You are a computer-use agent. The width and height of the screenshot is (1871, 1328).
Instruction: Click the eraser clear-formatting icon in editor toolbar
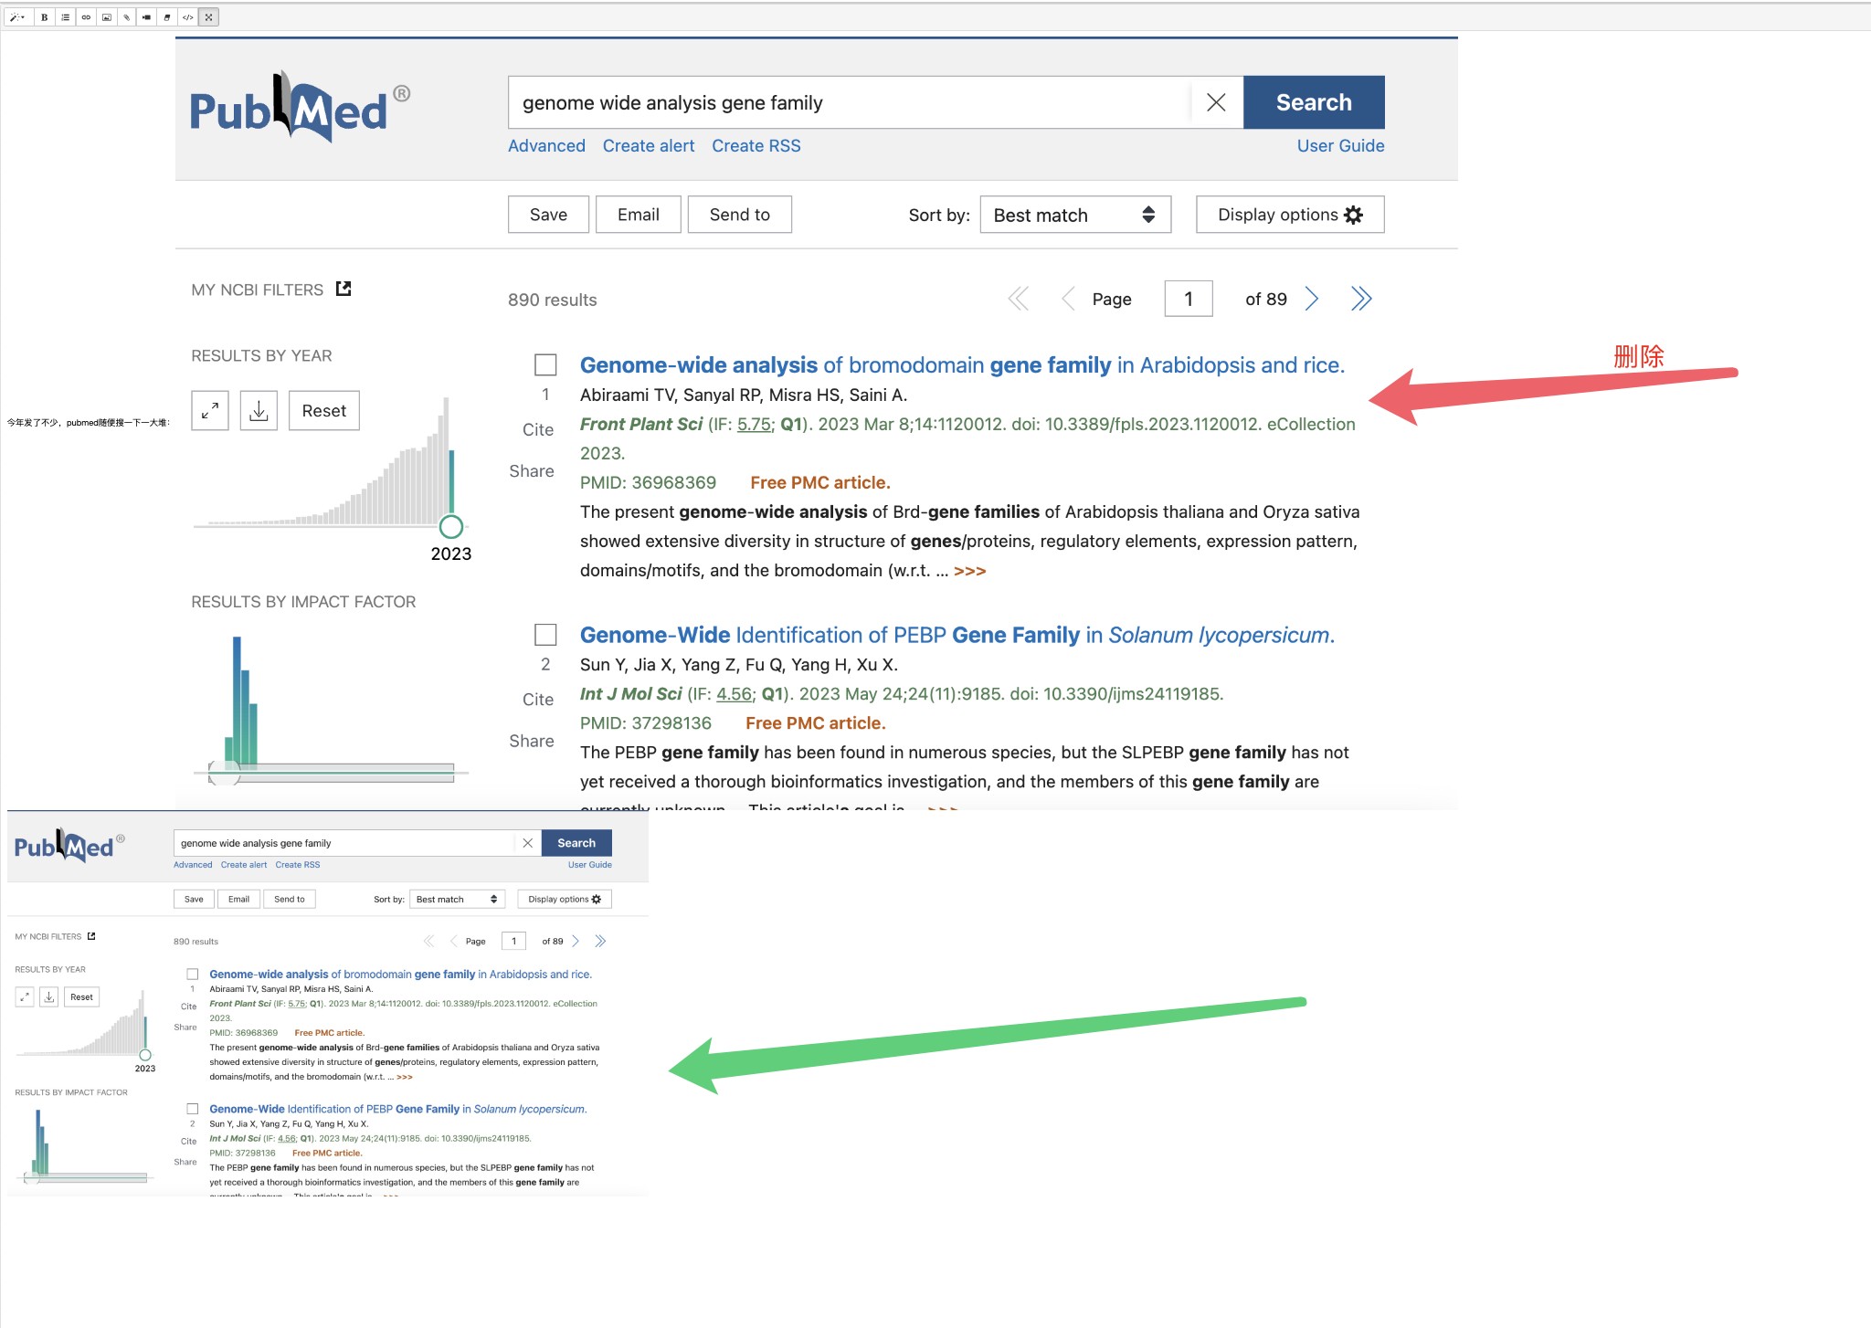click(x=167, y=16)
